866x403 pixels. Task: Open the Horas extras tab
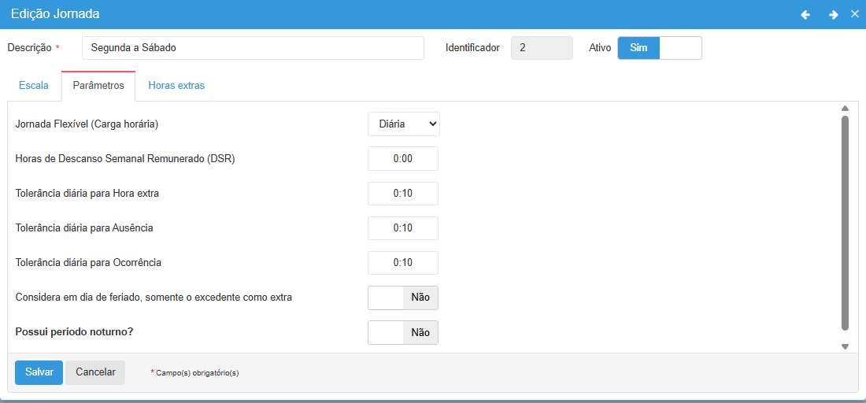pos(176,86)
